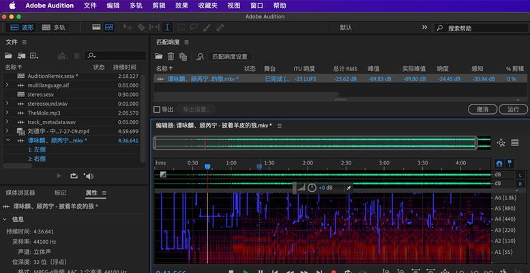Screen dimensions: 530x273
Task: Click the 运行 button
Action: 513,109
